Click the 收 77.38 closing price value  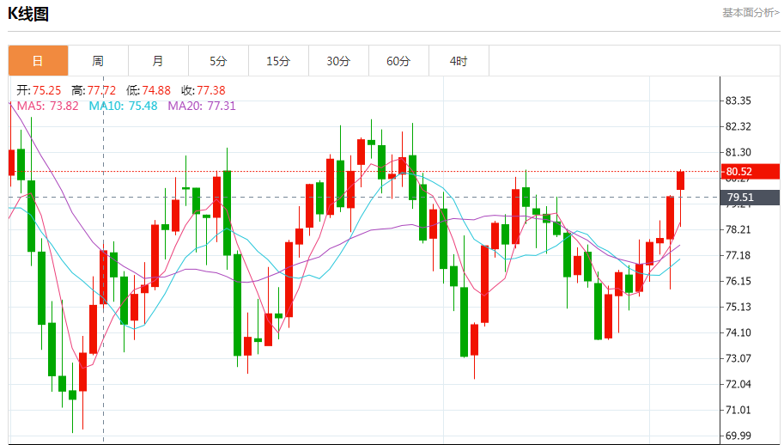point(204,90)
